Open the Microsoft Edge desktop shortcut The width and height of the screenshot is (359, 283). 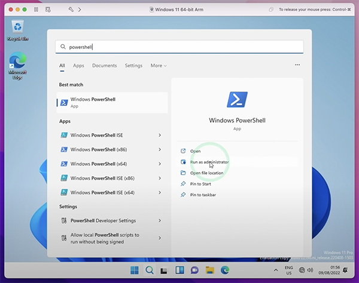[17, 66]
